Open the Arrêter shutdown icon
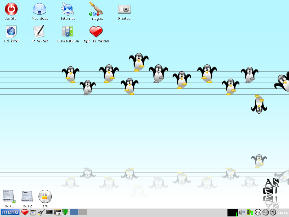 coord(11,9)
